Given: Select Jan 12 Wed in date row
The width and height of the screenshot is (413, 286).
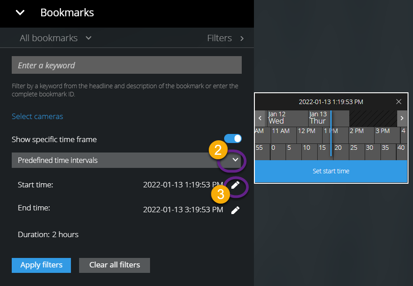Looking at the screenshot, I should pos(288,118).
